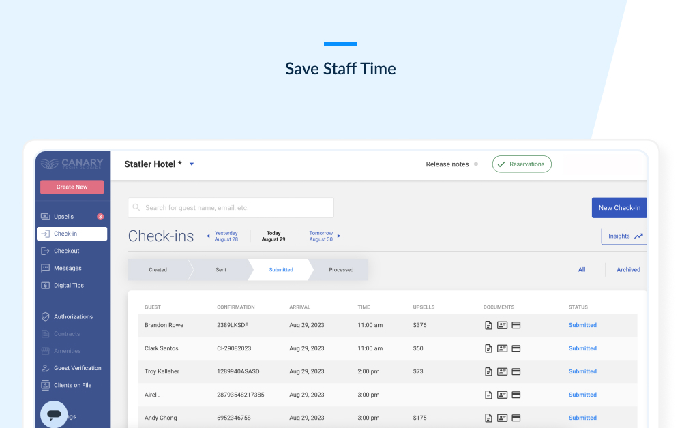Image resolution: width=682 pixels, height=428 pixels.
Task: Switch to the Processed stage tab
Action: 341,270
